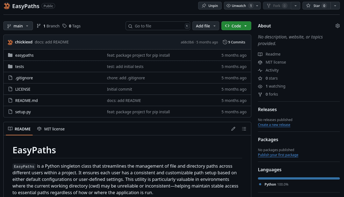Click the book icon beside Readme in About
The width and height of the screenshot is (344, 197).
pos(260,54)
